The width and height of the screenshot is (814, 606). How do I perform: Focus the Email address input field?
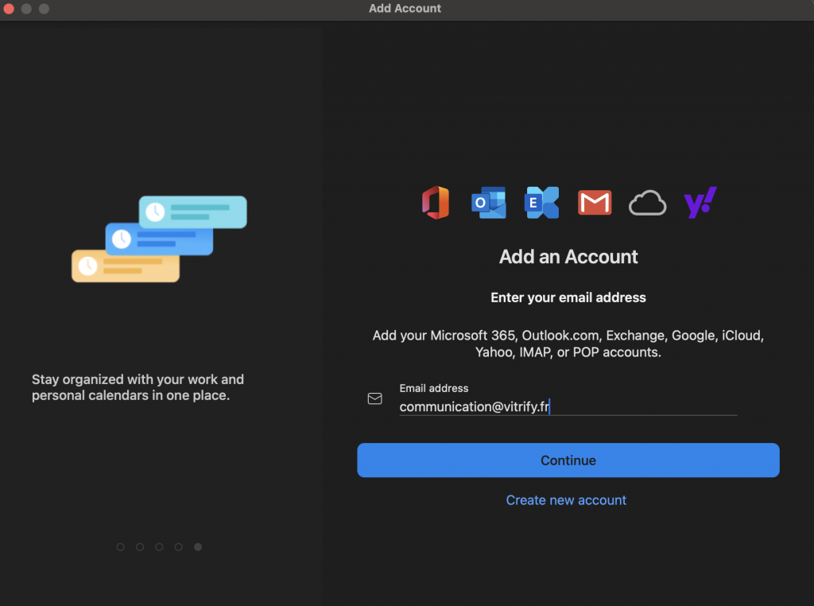coord(568,406)
